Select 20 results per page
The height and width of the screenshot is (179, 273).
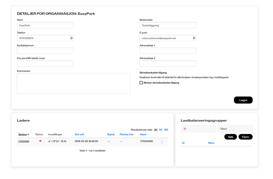(156, 130)
